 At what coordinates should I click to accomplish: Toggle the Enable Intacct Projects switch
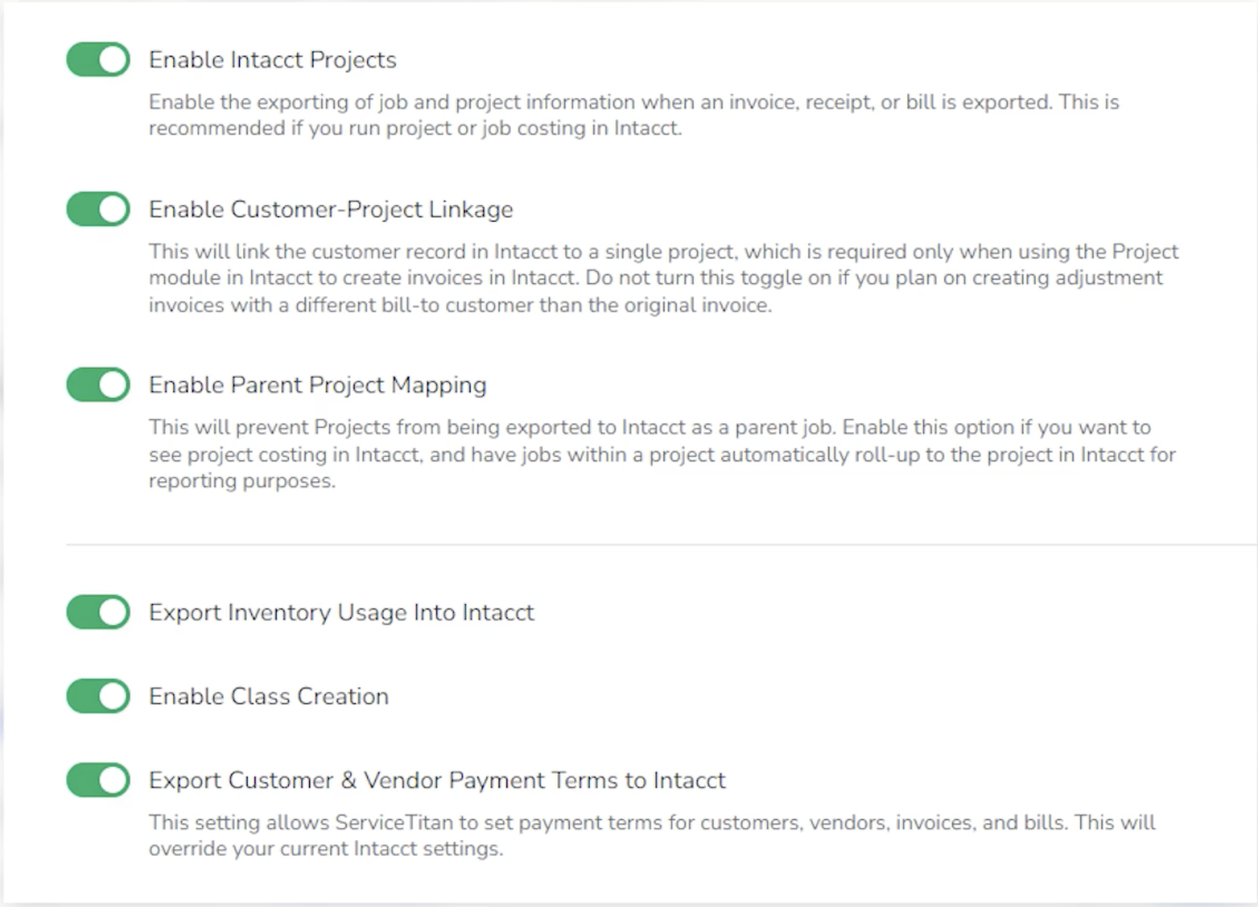[98, 59]
